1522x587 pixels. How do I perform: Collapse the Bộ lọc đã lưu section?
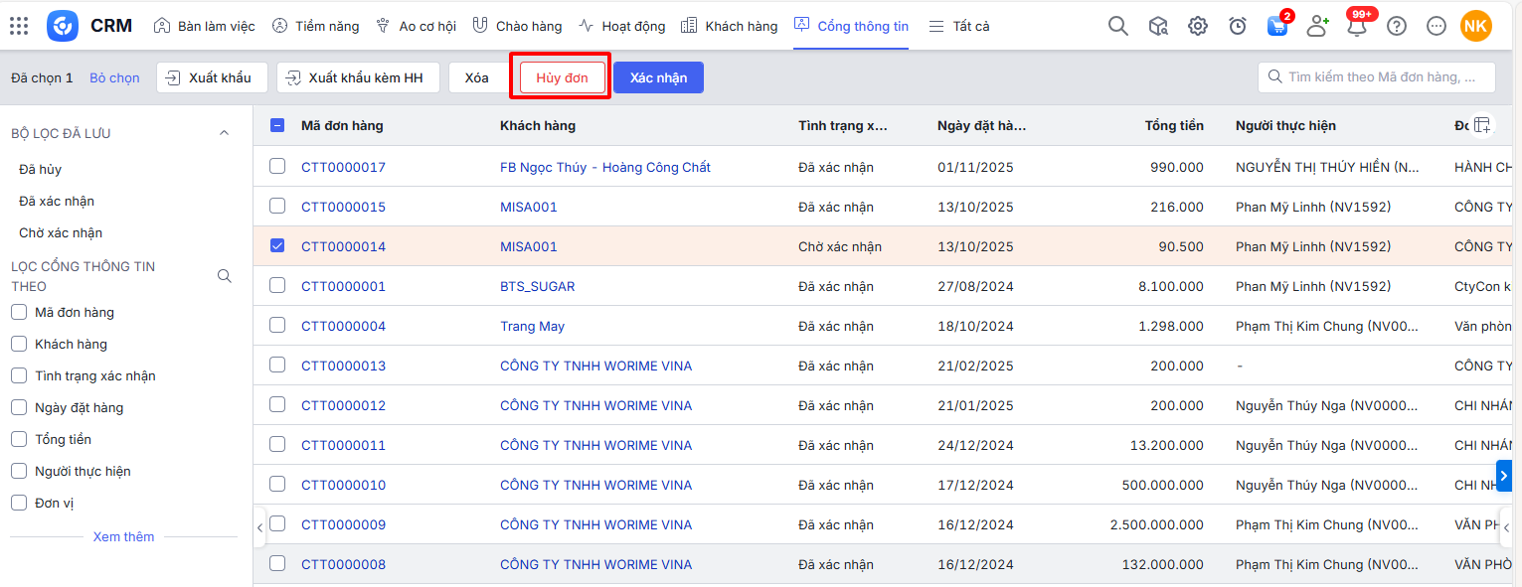(224, 133)
